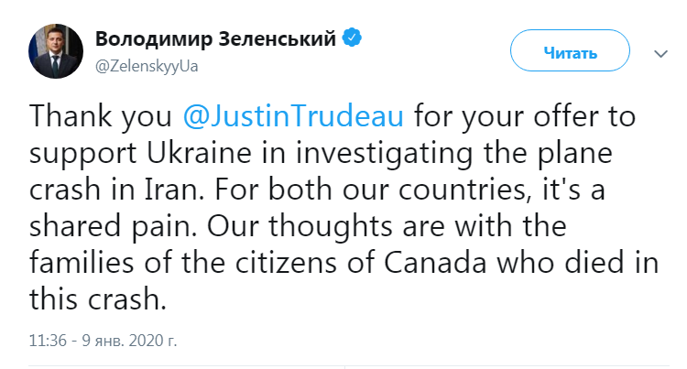
Task: Click the @ZelenskyyUa handle
Action: (147, 67)
